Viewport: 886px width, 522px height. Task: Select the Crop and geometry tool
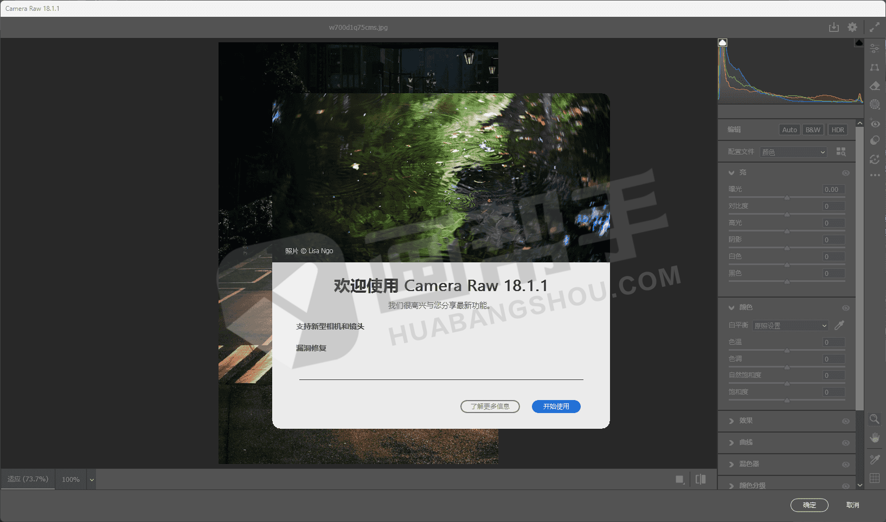tap(875, 68)
